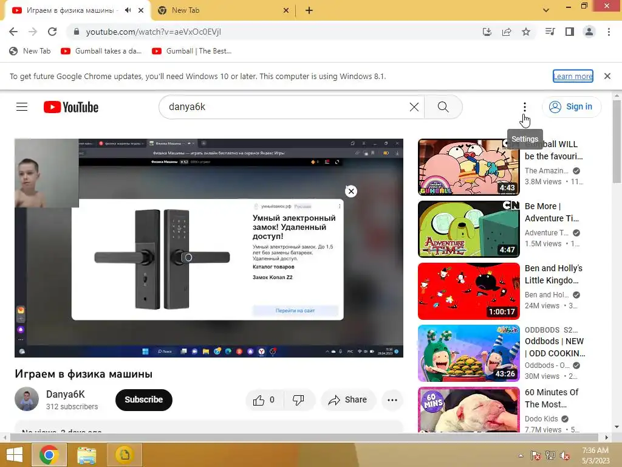Open File Explorer from the taskbar
This screenshot has width=622, height=467.
(86, 455)
